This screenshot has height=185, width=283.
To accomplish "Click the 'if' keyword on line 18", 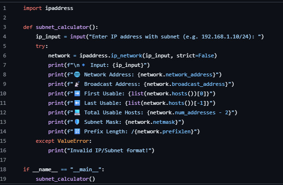I will pyautogui.click(x=27, y=169).
